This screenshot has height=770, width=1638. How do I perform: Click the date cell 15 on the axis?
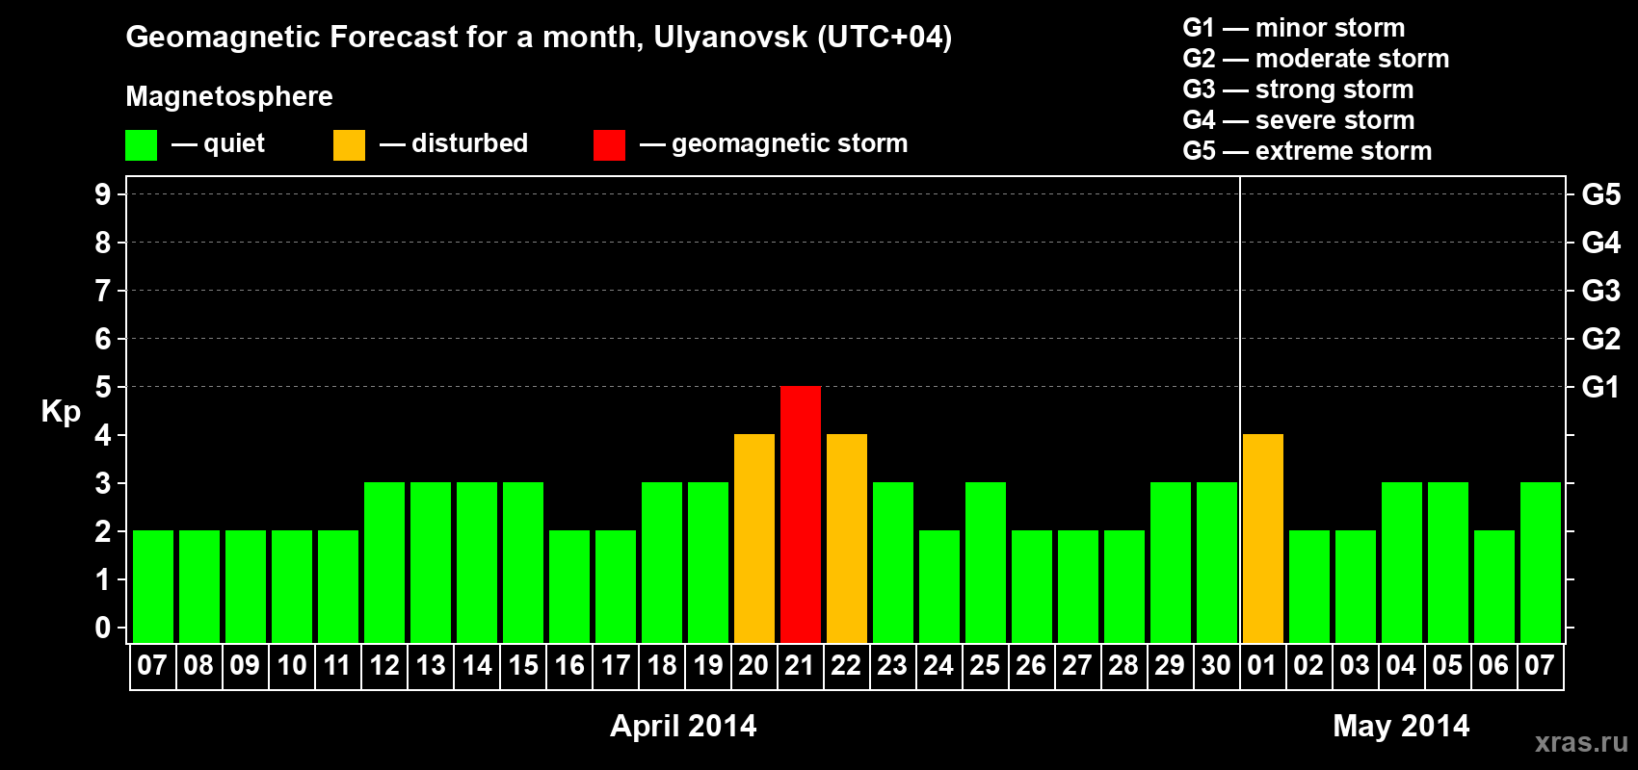click(523, 666)
